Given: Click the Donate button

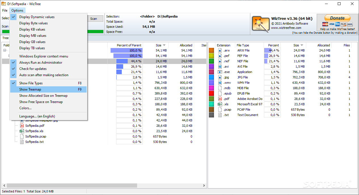Looking at the screenshot, I should tap(337, 18).
